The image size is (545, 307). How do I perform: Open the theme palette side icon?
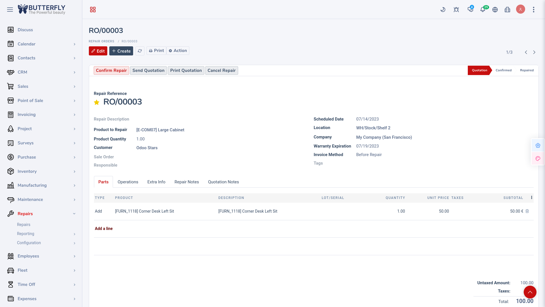[x=538, y=159]
